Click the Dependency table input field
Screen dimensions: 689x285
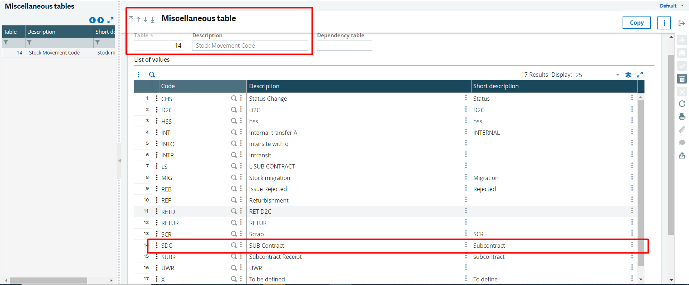344,46
